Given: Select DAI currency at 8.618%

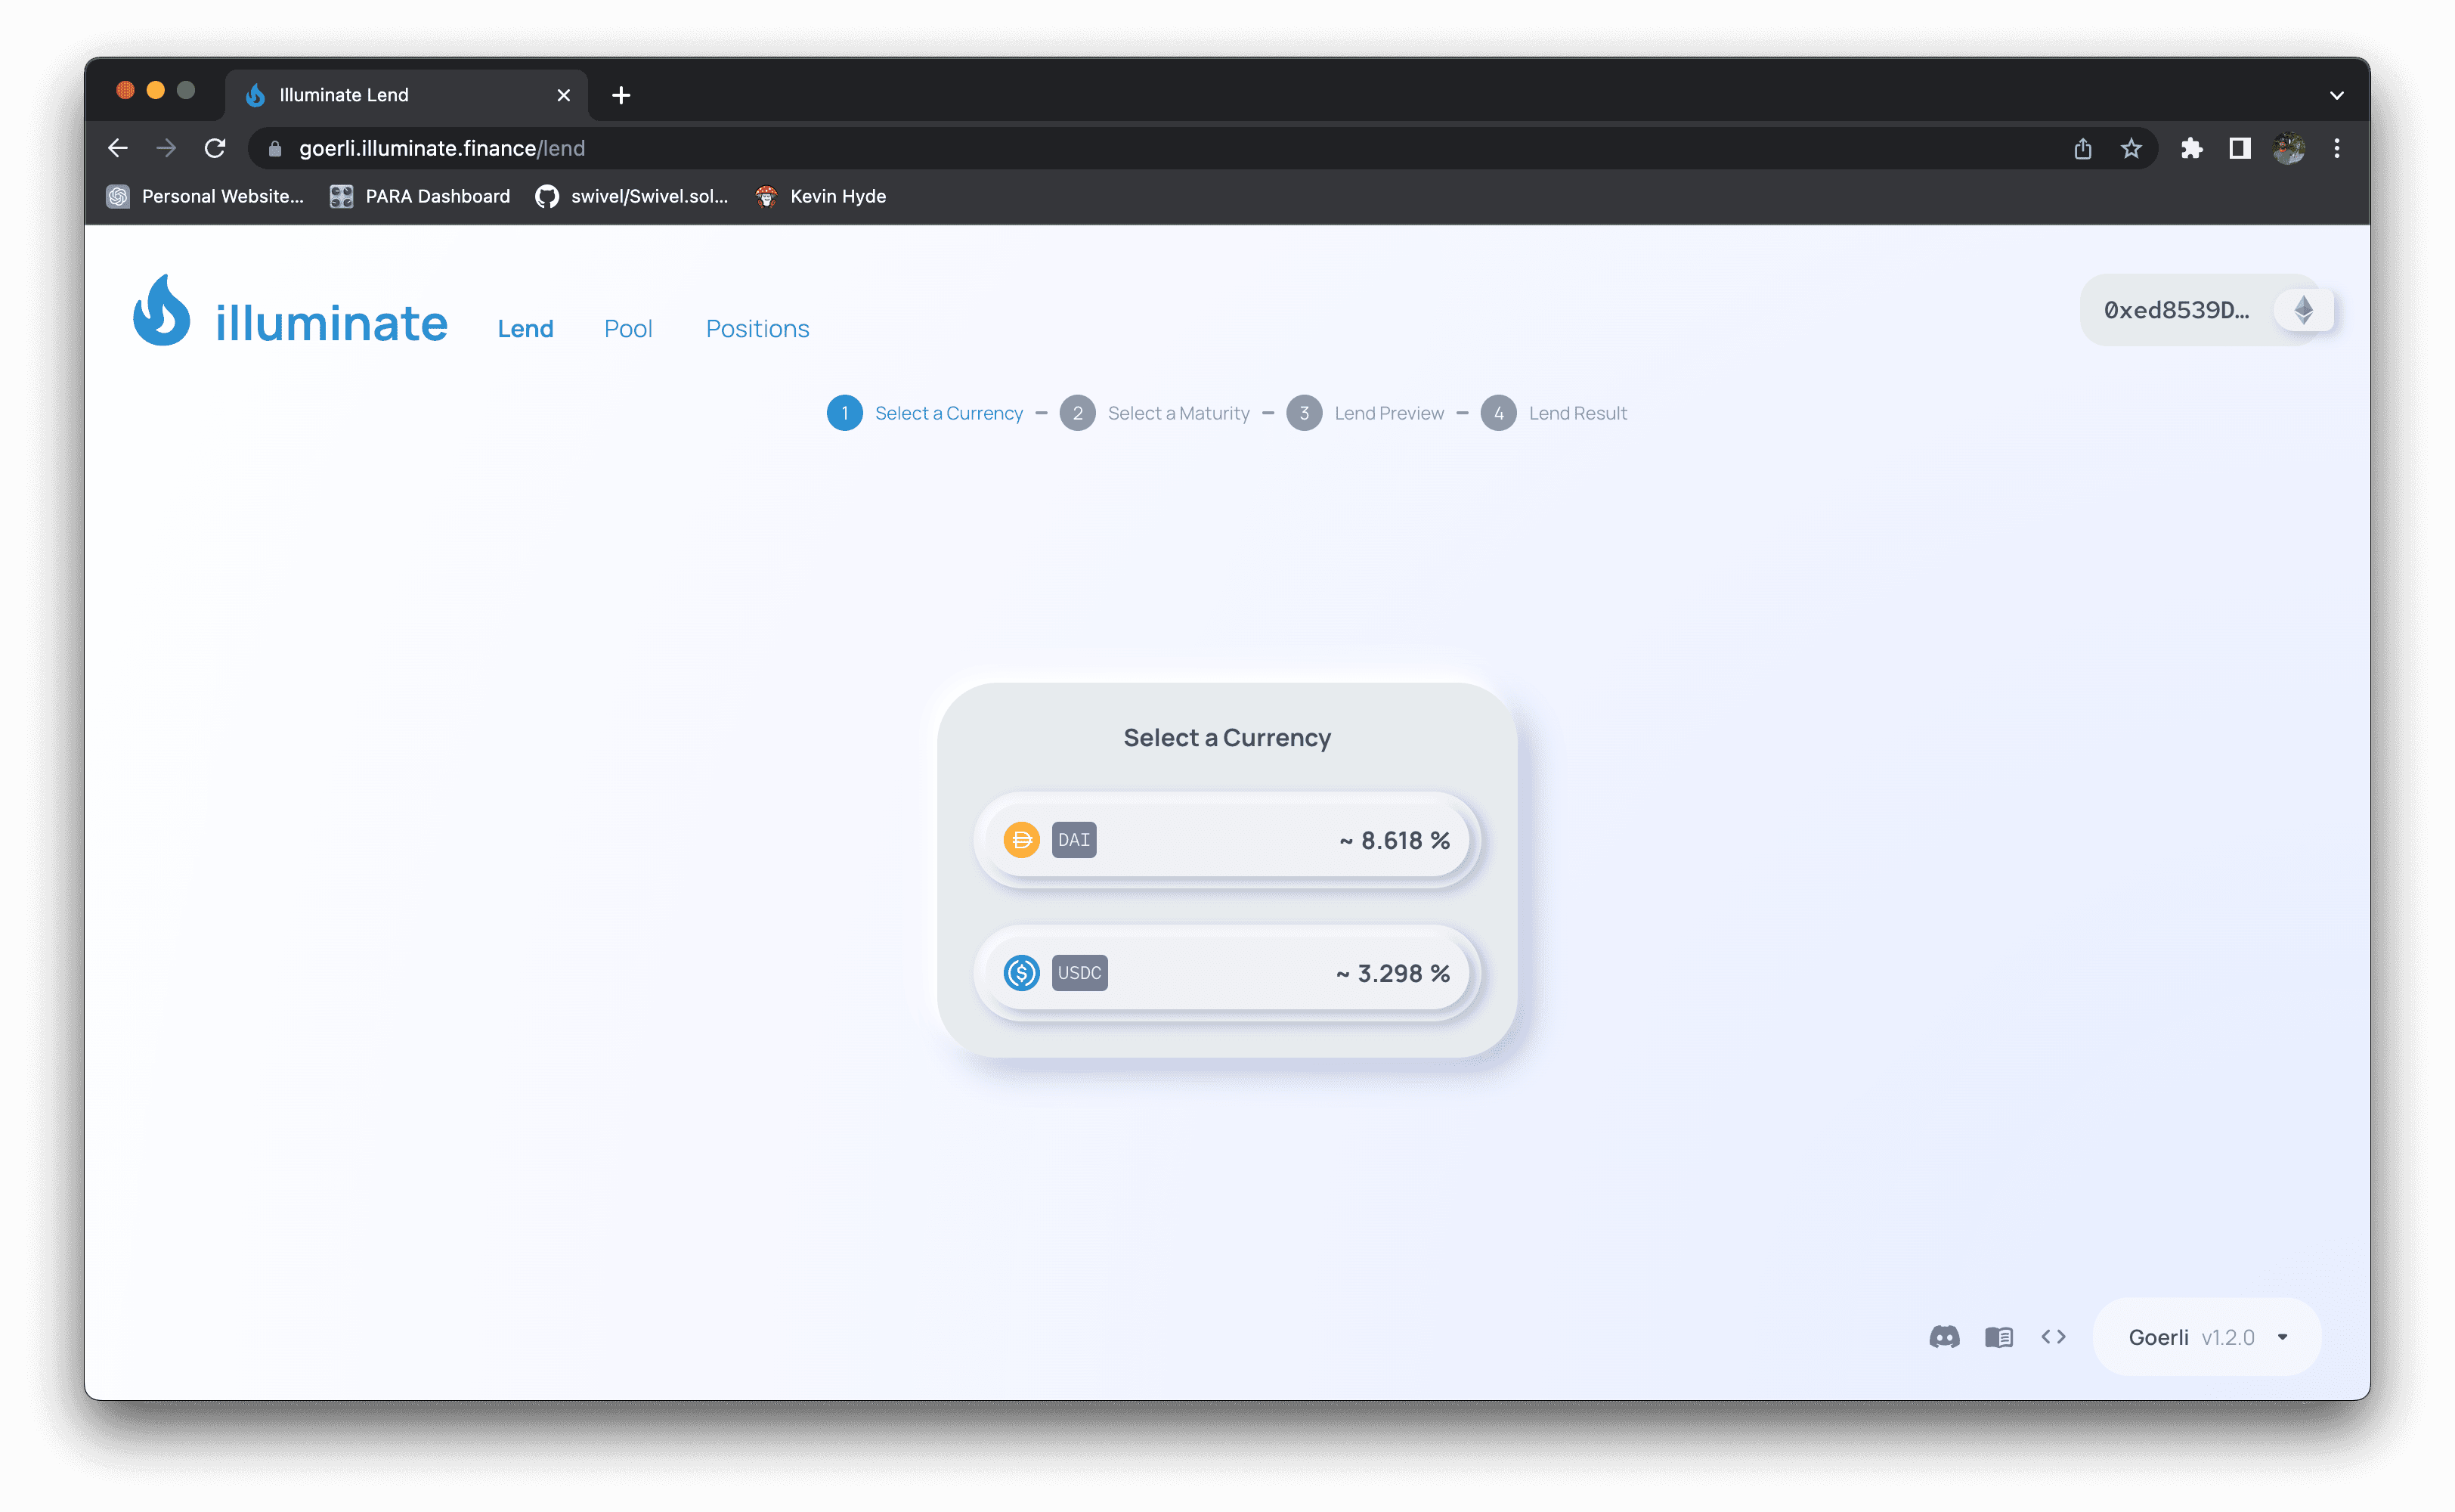Looking at the screenshot, I should click(x=1225, y=840).
